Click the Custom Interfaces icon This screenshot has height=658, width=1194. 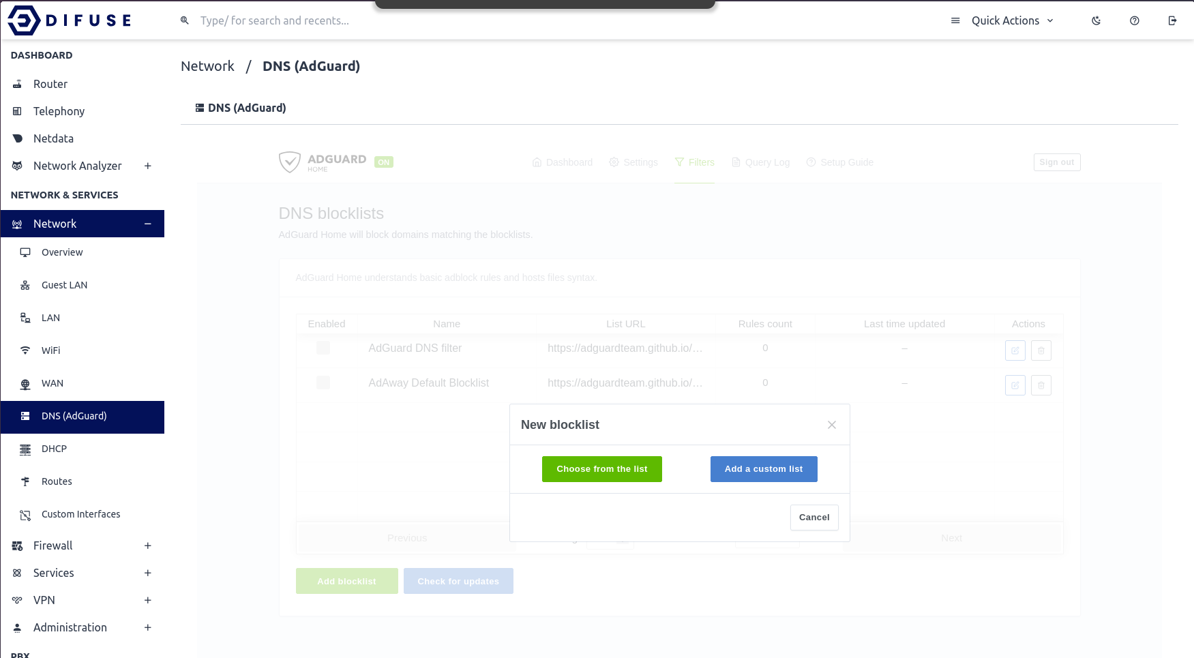[25, 515]
